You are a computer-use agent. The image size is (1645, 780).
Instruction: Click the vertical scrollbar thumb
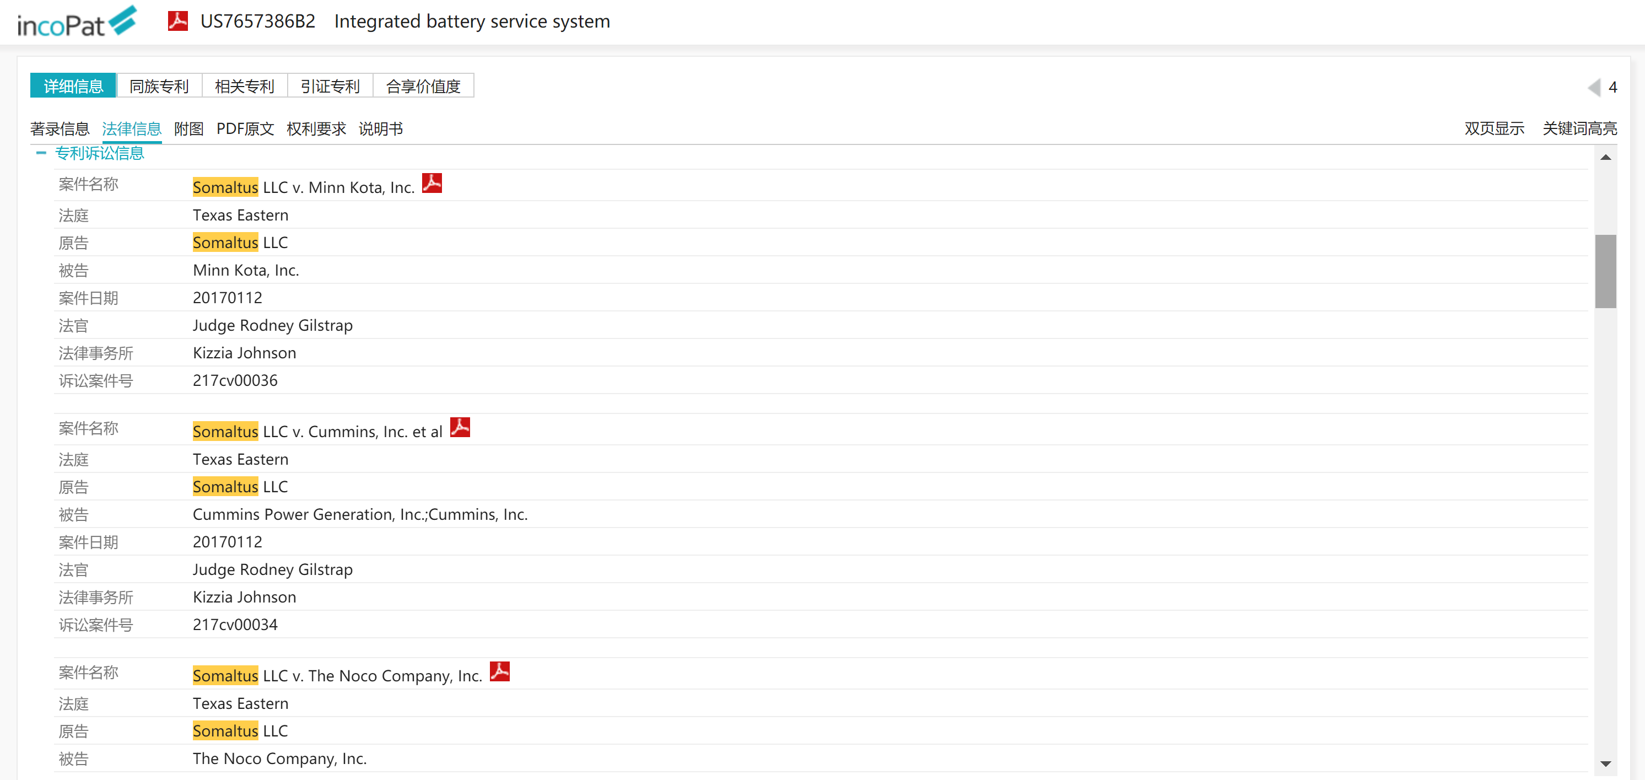(x=1605, y=272)
